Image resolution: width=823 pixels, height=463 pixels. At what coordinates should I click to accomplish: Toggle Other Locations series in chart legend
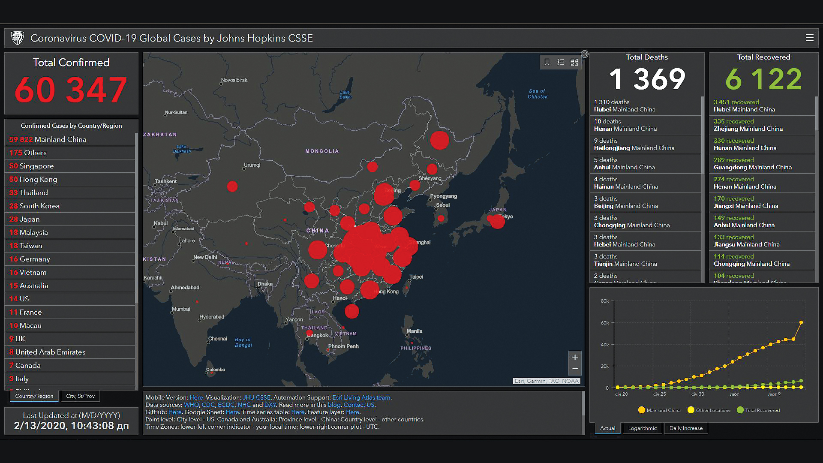point(709,410)
